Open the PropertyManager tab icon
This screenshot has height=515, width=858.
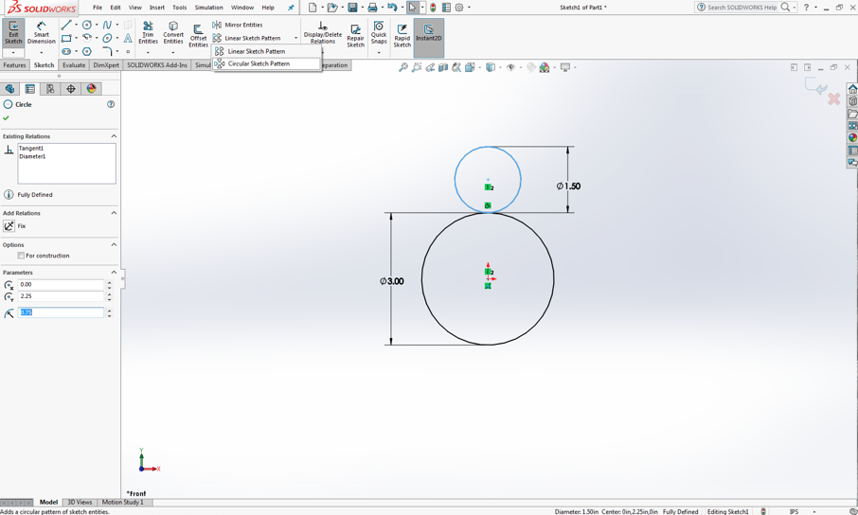pos(29,89)
